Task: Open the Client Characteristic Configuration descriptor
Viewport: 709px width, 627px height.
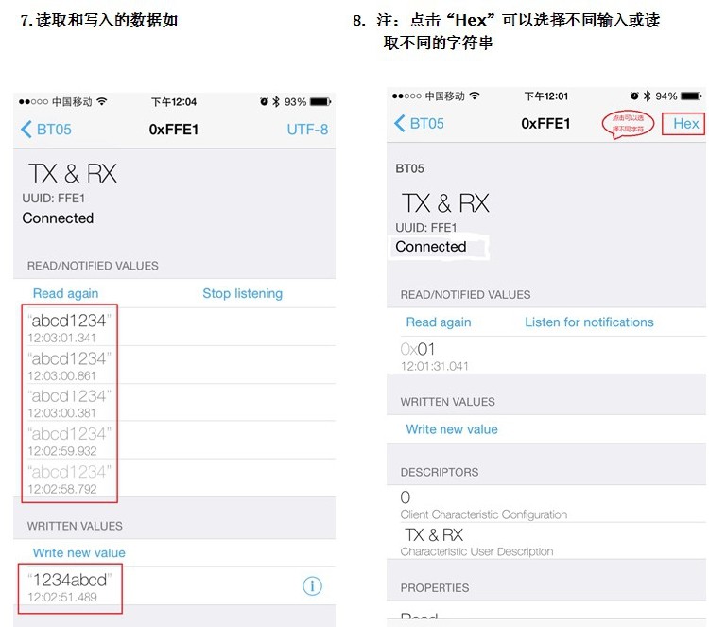Action: pos(546,504)
